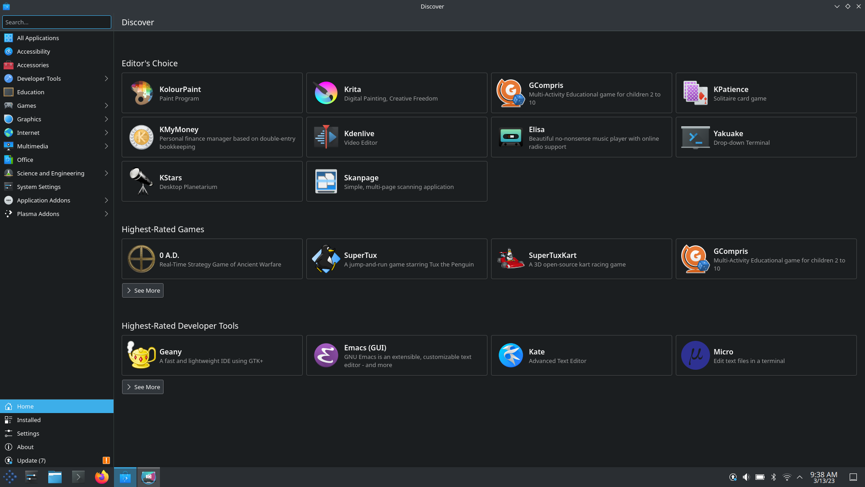Launch Firefox from the taskbar
The width and height of the screenshot is (865, 487).
tap(102, 477)
